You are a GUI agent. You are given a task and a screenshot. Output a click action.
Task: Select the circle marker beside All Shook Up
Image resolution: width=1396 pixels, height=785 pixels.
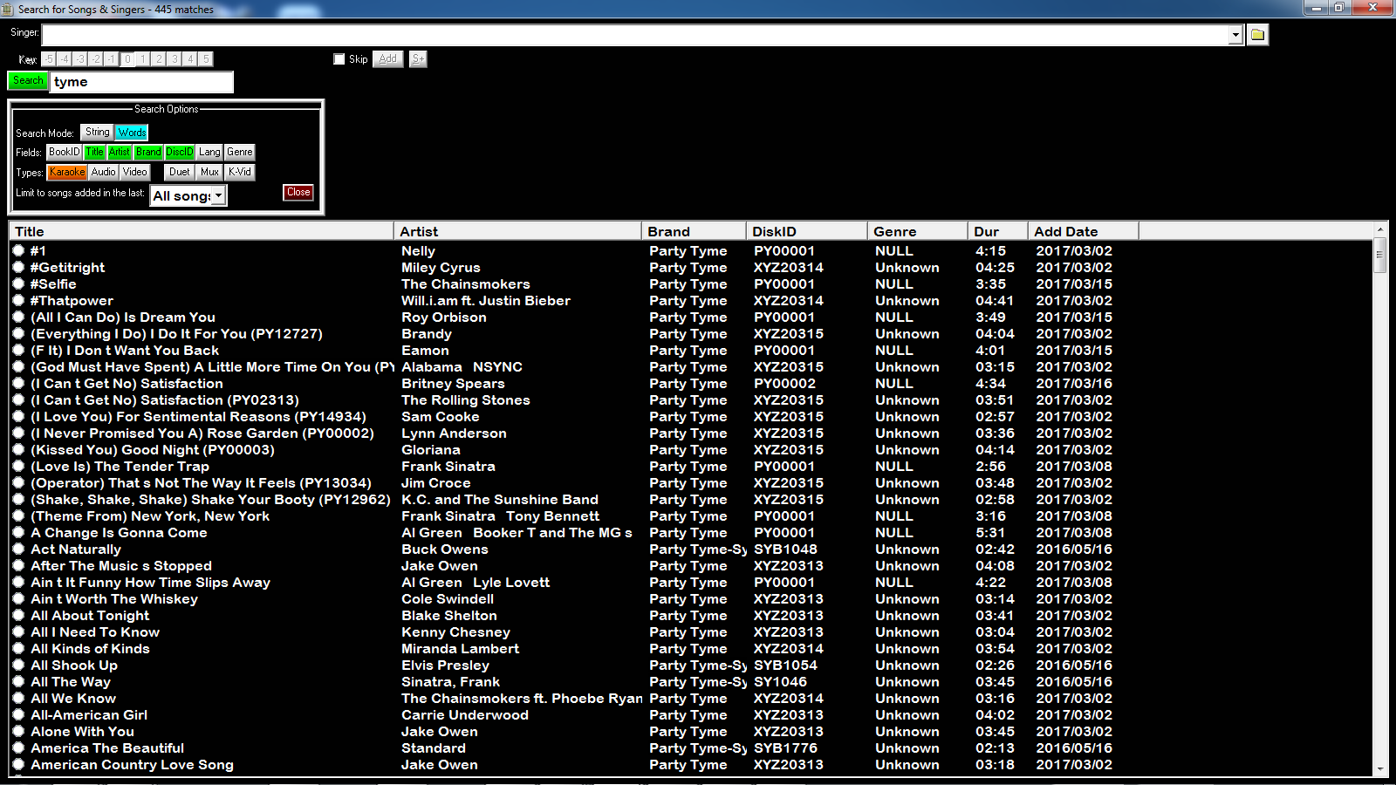(x=18, y=665)
